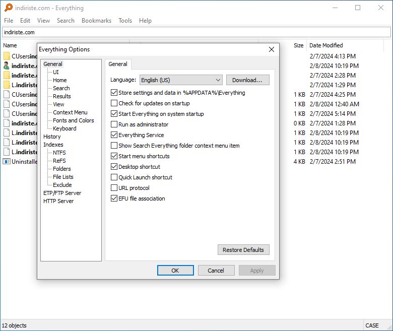Enable Run as administrator checkbox
This screenshot has width=393, height=331.
[114, 124]
